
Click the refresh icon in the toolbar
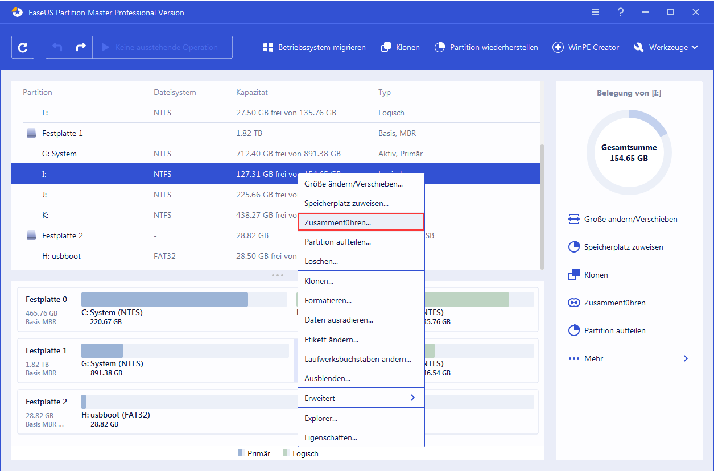(x=23, y=47)
